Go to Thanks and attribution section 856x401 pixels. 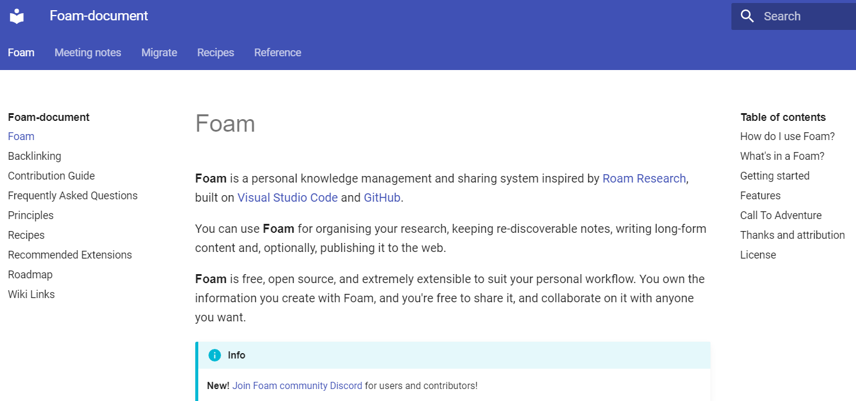(793, 235)
